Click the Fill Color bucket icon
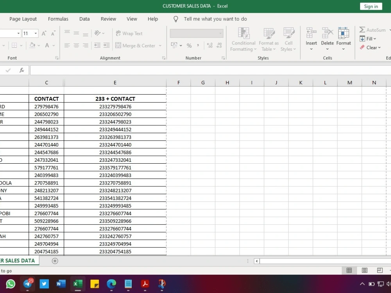Image resolution: width=391 pixels, height=293 pixels. coord(32,45)
